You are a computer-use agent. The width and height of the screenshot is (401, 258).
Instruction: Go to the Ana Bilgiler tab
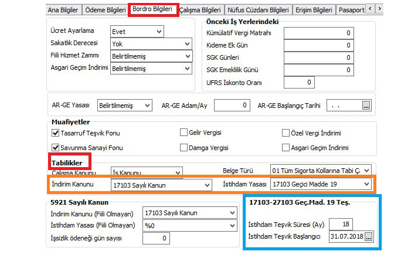click(63, 10)
